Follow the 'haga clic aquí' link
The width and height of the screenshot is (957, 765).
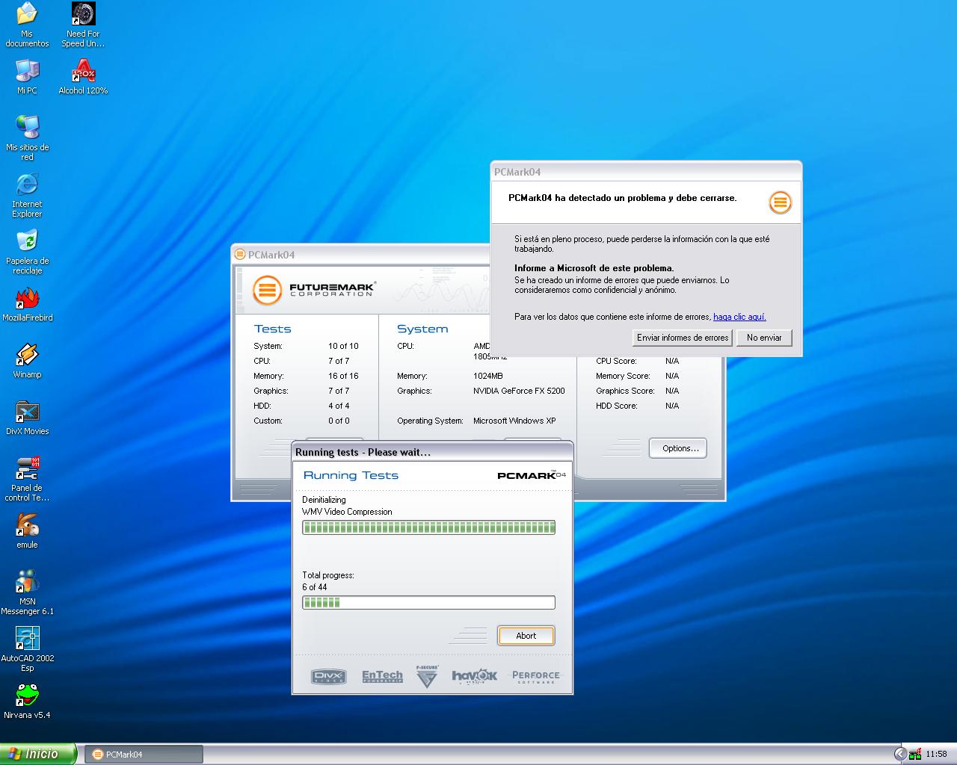pyautogui.click(x=739, y=317)
